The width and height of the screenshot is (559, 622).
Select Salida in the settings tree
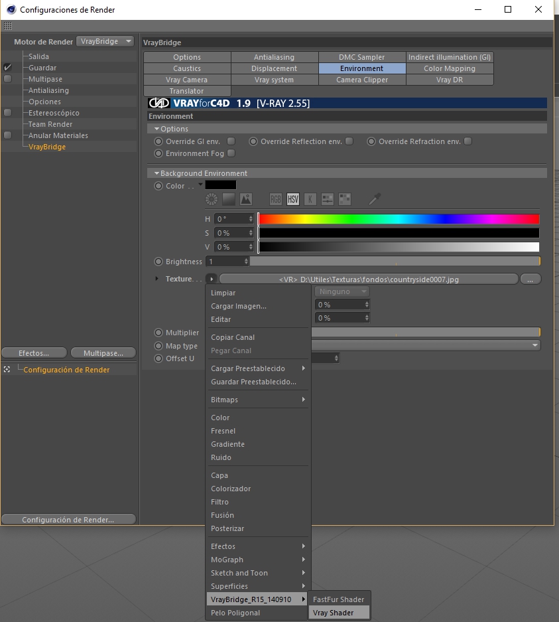point(38,56)
